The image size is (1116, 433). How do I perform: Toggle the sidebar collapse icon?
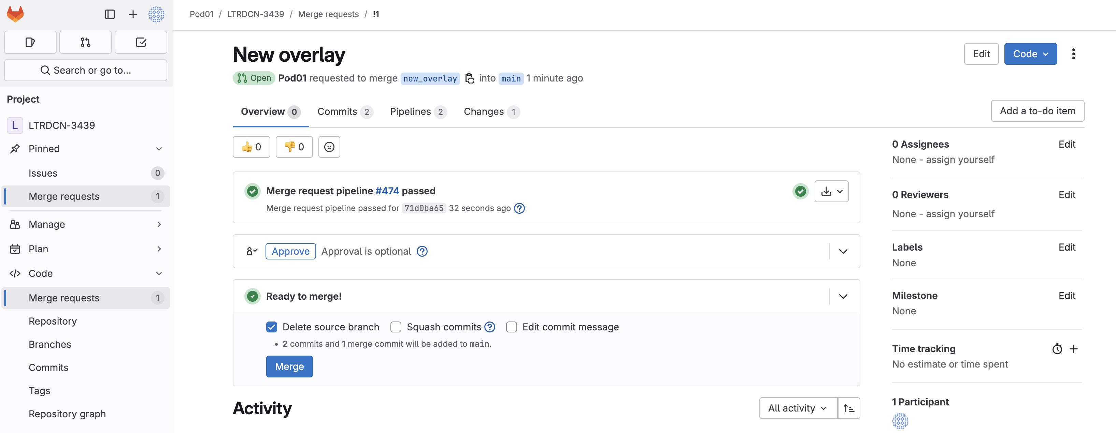[110, 14]
